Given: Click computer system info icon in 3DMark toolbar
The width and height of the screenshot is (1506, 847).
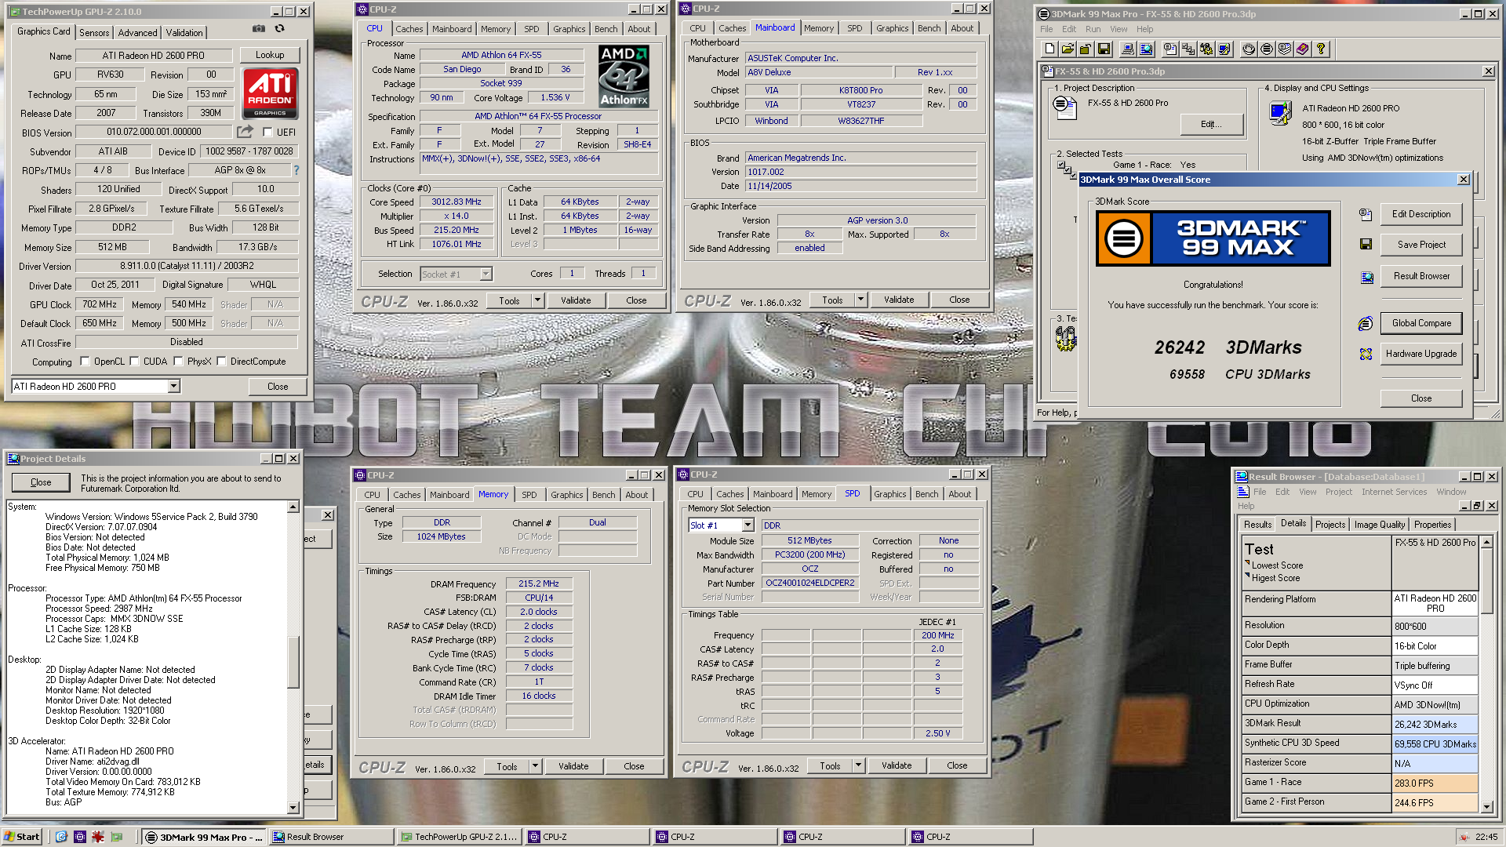Looking at the screenshot, I should [x=1128, y=49].
